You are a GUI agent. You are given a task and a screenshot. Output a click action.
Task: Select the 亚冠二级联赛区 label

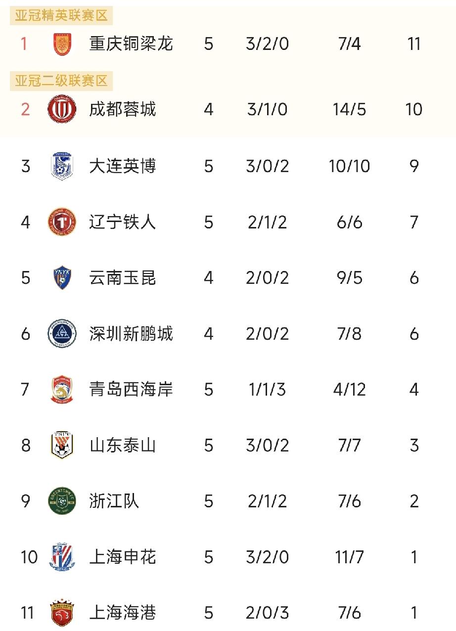tap(61, 81)
